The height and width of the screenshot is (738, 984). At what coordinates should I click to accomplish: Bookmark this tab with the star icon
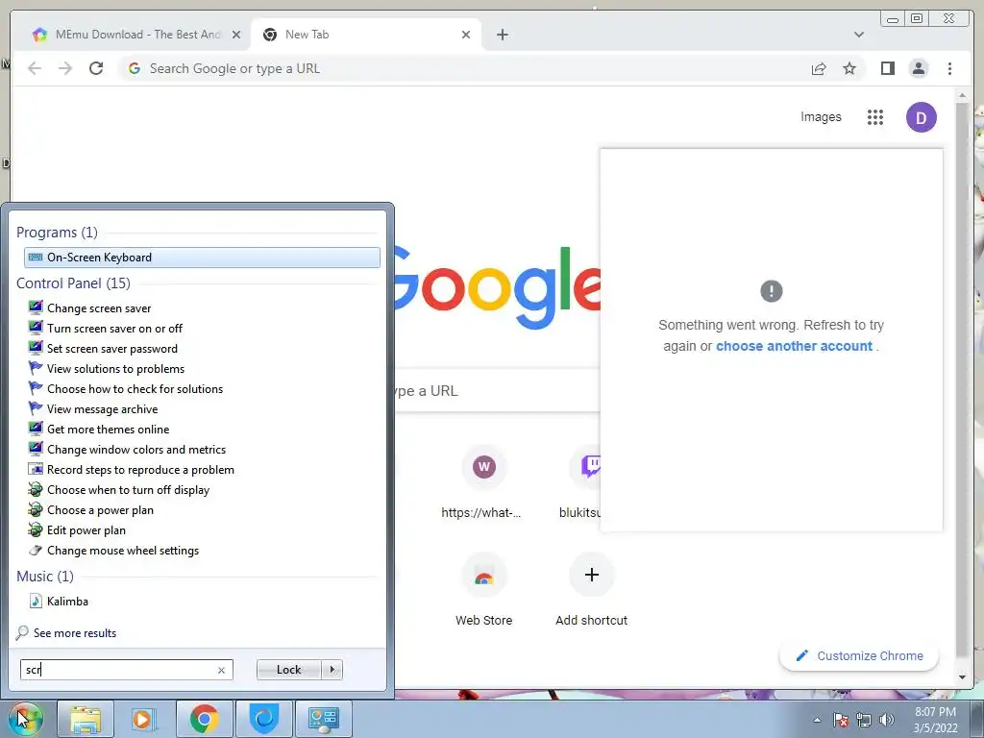click(849, 68)
